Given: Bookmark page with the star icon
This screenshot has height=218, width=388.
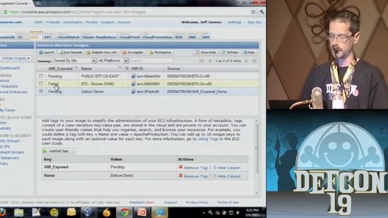Looking at the screenshot, I should point(253,12).
